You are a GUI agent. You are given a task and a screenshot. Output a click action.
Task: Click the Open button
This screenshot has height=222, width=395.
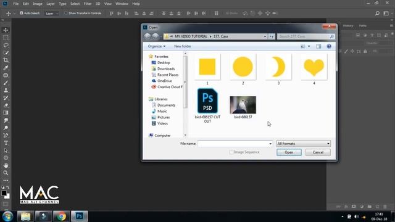[x=289, y=152]
